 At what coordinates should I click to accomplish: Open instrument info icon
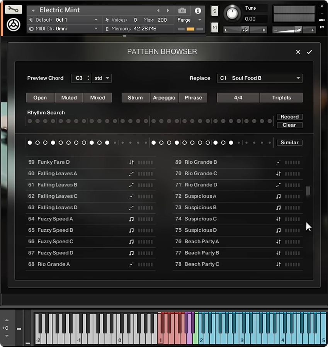(198, 10)
